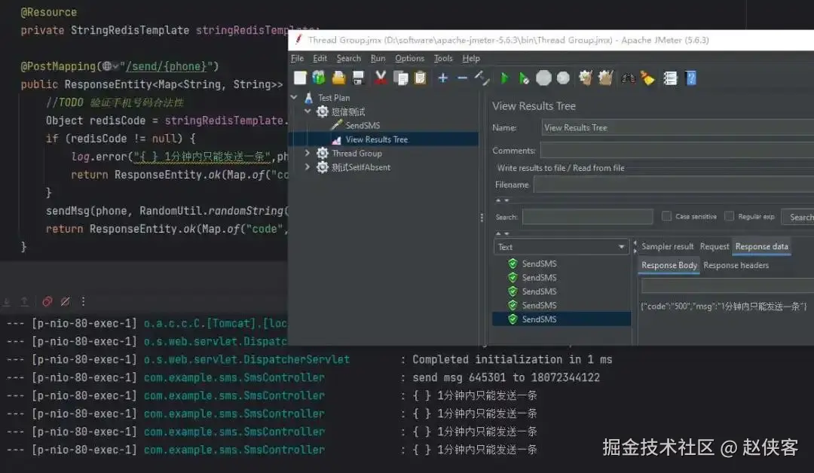Switch to the Response headers sub-tab
814x473 pixels.
click(x=736, y=265)
